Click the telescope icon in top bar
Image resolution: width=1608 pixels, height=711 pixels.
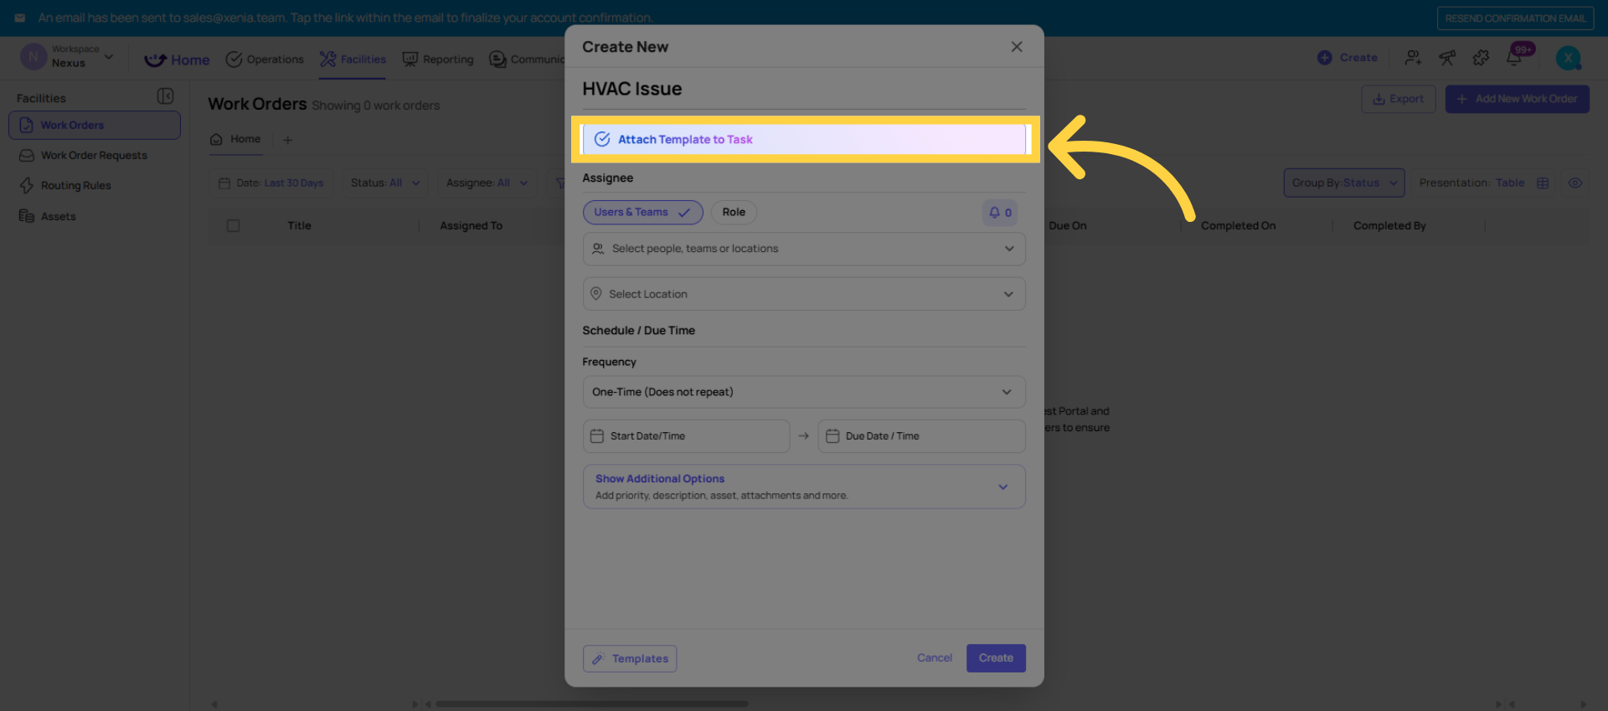pyautogui.click(x=1447, y=58)
